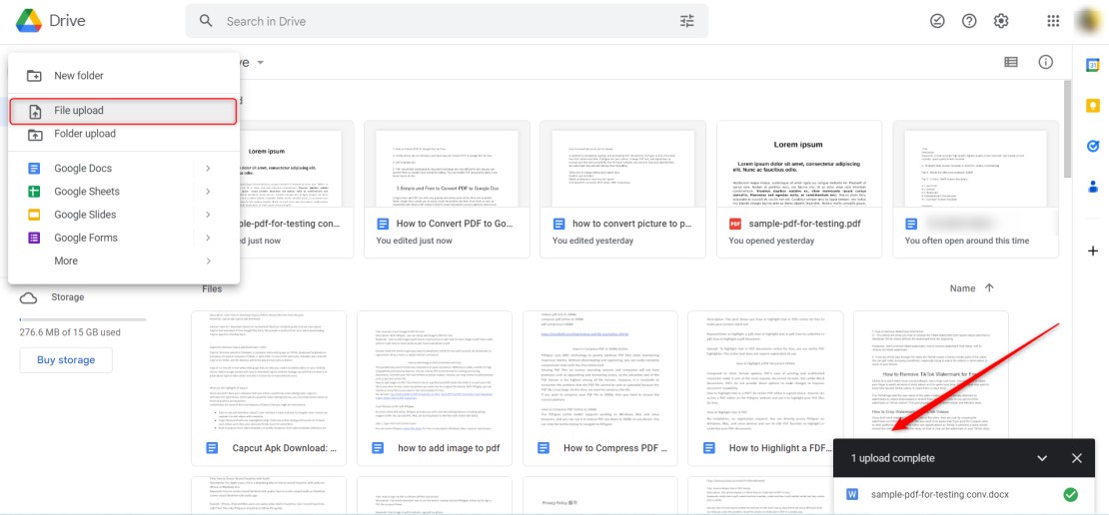Screen dimensions: 1109x515
Task: Choose Folder upload in the menu
Action: pos(124,134)
